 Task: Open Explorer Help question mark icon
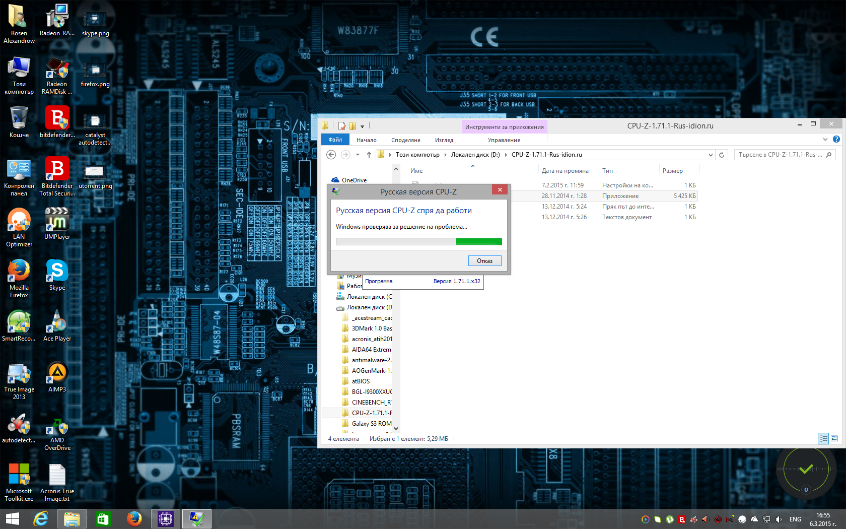pyautogui.click(x=836, y=139)
